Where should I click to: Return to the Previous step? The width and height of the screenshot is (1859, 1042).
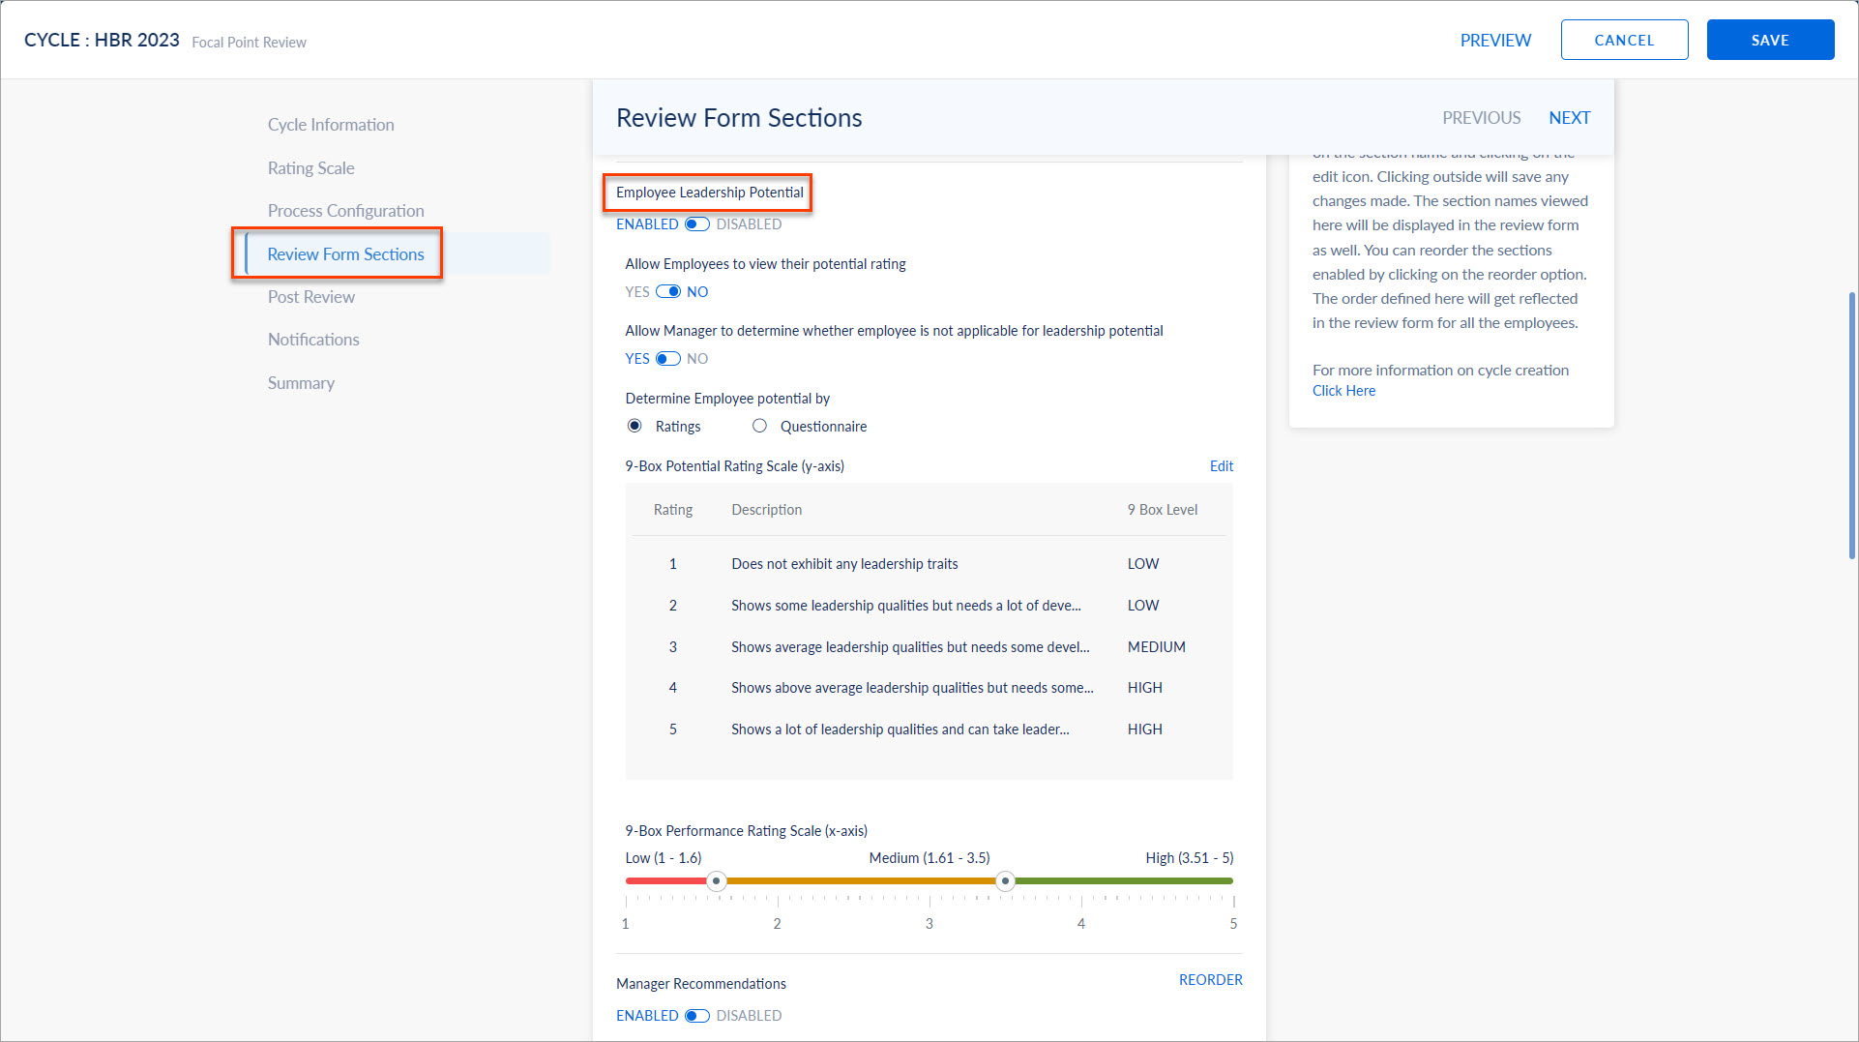tap(1481, 117)
